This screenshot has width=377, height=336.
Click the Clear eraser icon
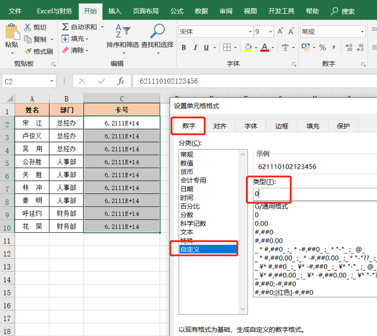pyautogui.click(x=65, y=50)
